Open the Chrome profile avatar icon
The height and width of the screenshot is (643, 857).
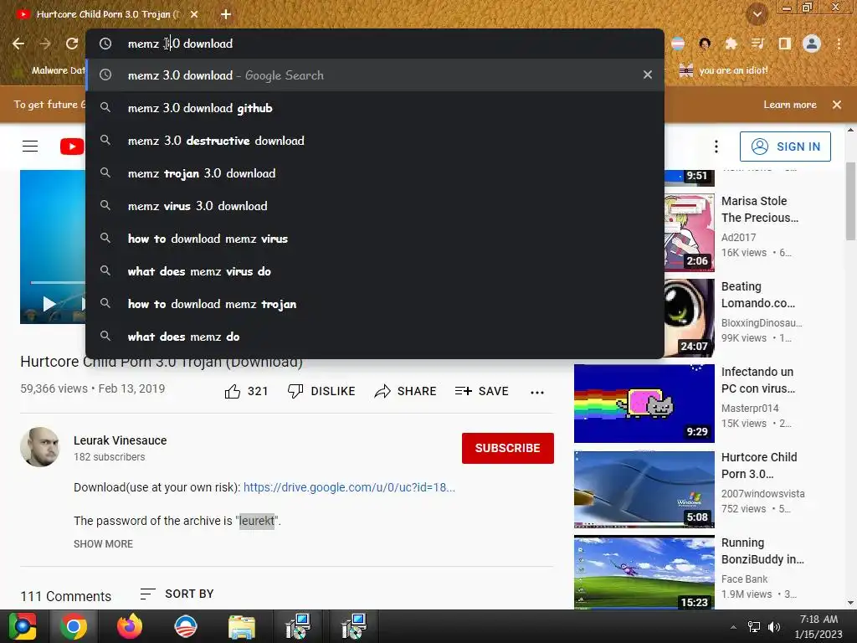(x=812, y=44)
